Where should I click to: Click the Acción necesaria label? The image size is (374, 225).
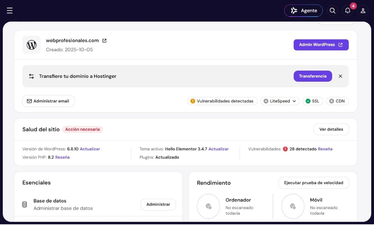coord(82,129)
